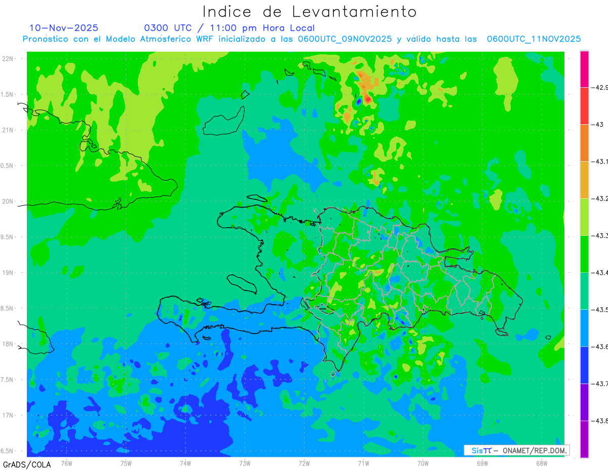Click the 'GrADS/COLA' credit label
608x470 pixels.
(27, 464)
